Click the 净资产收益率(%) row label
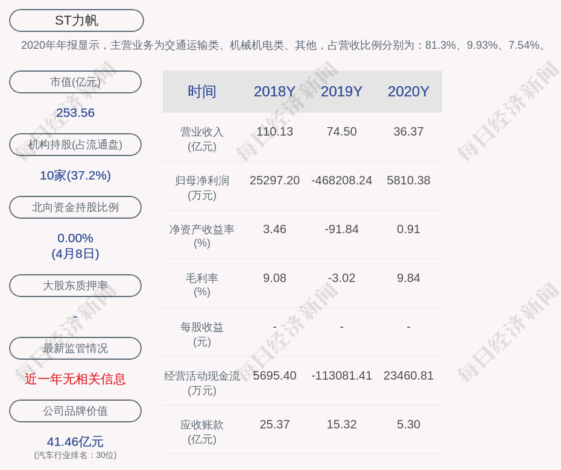The width and height of the screenshot is (561, 470). pyautogui.click(x=202, y=236)
